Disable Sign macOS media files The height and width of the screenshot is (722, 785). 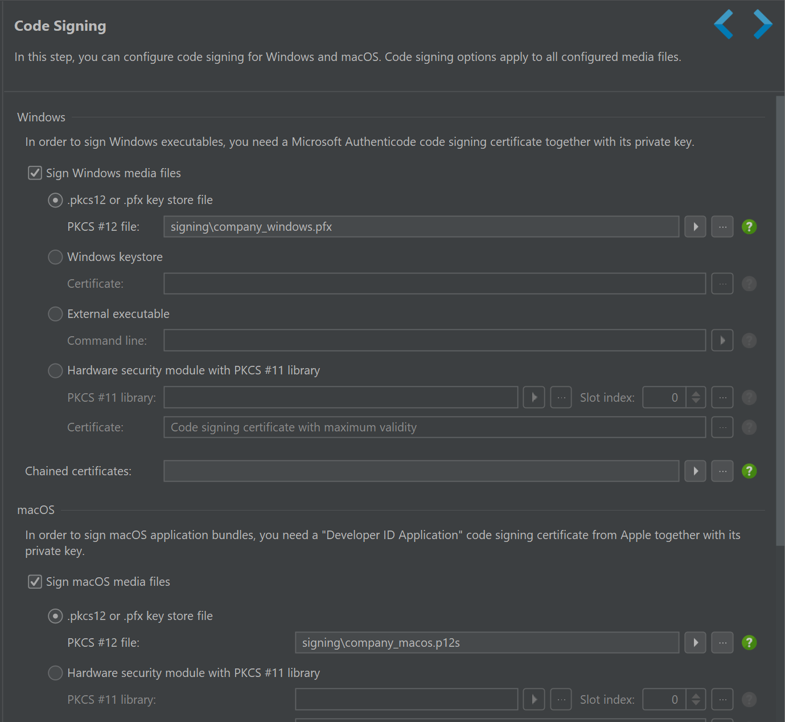coord(35,582)
